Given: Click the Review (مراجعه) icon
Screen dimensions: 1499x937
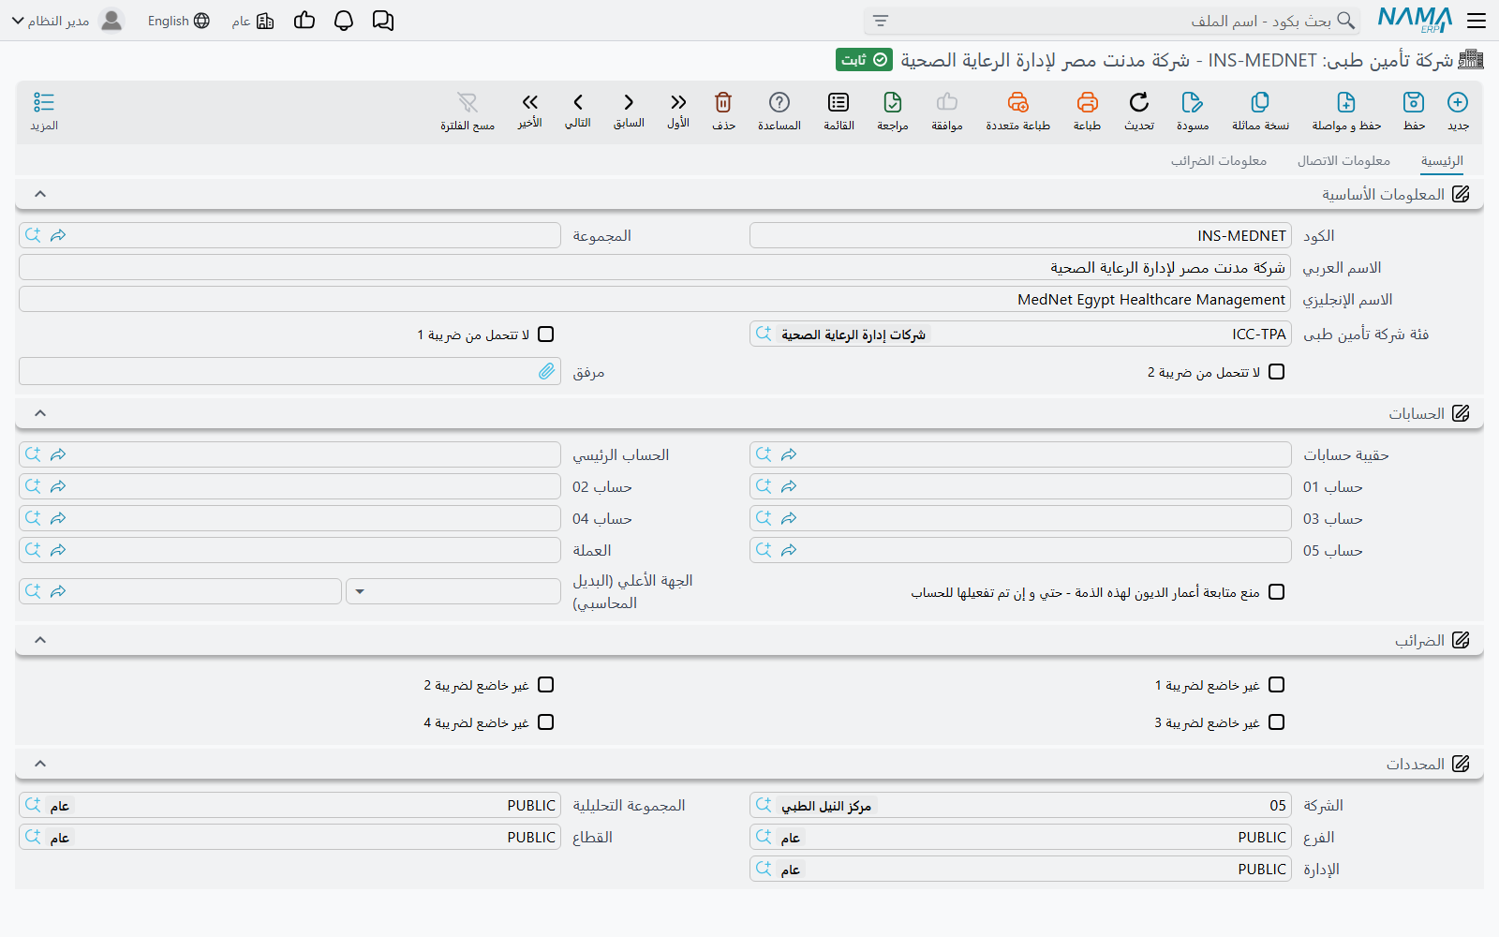Looking at the screenshot, I should click(893, 102).
